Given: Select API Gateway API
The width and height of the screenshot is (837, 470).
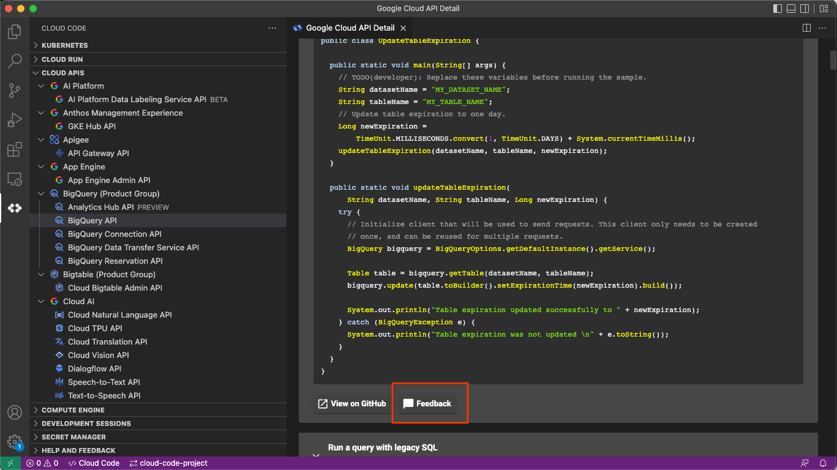Looking at the screenshot, I should tap(158, 153).
